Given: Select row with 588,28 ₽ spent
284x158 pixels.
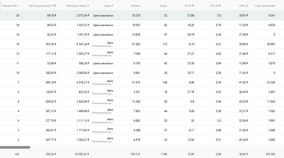Looking at the screenshot, I should [142, 63].
